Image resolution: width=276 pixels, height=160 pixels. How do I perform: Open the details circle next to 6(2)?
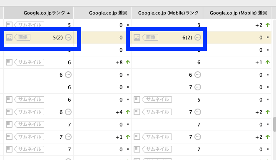(198, 37)
